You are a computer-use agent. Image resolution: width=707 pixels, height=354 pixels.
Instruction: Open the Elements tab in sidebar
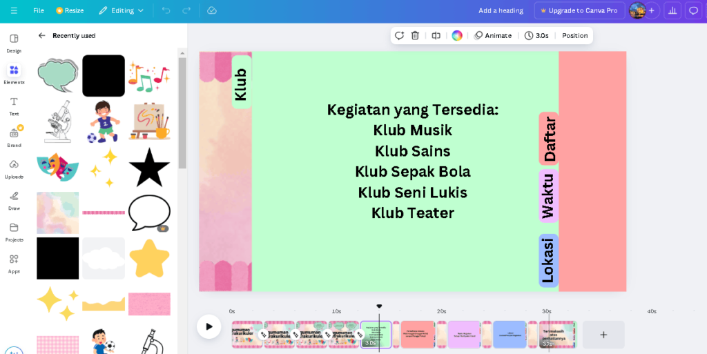(x=14, y=75)
